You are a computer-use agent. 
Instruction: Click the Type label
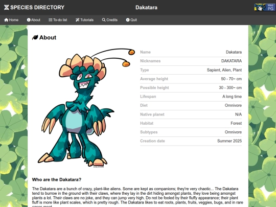(144, 70)
